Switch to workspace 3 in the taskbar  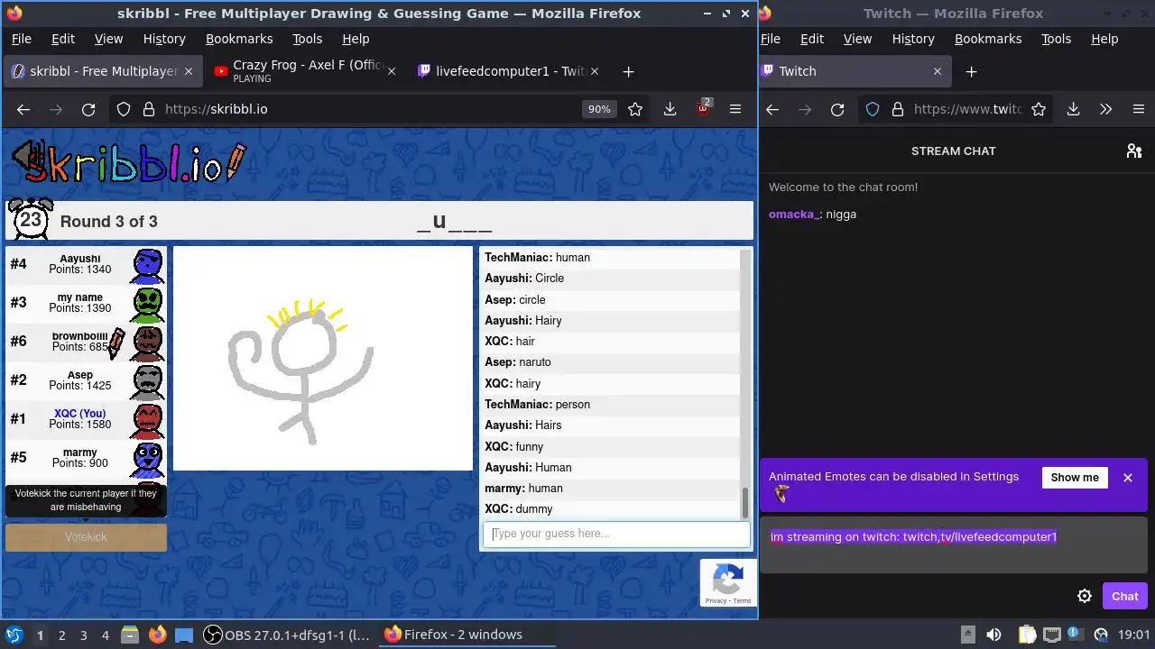(x=83, y=635)
